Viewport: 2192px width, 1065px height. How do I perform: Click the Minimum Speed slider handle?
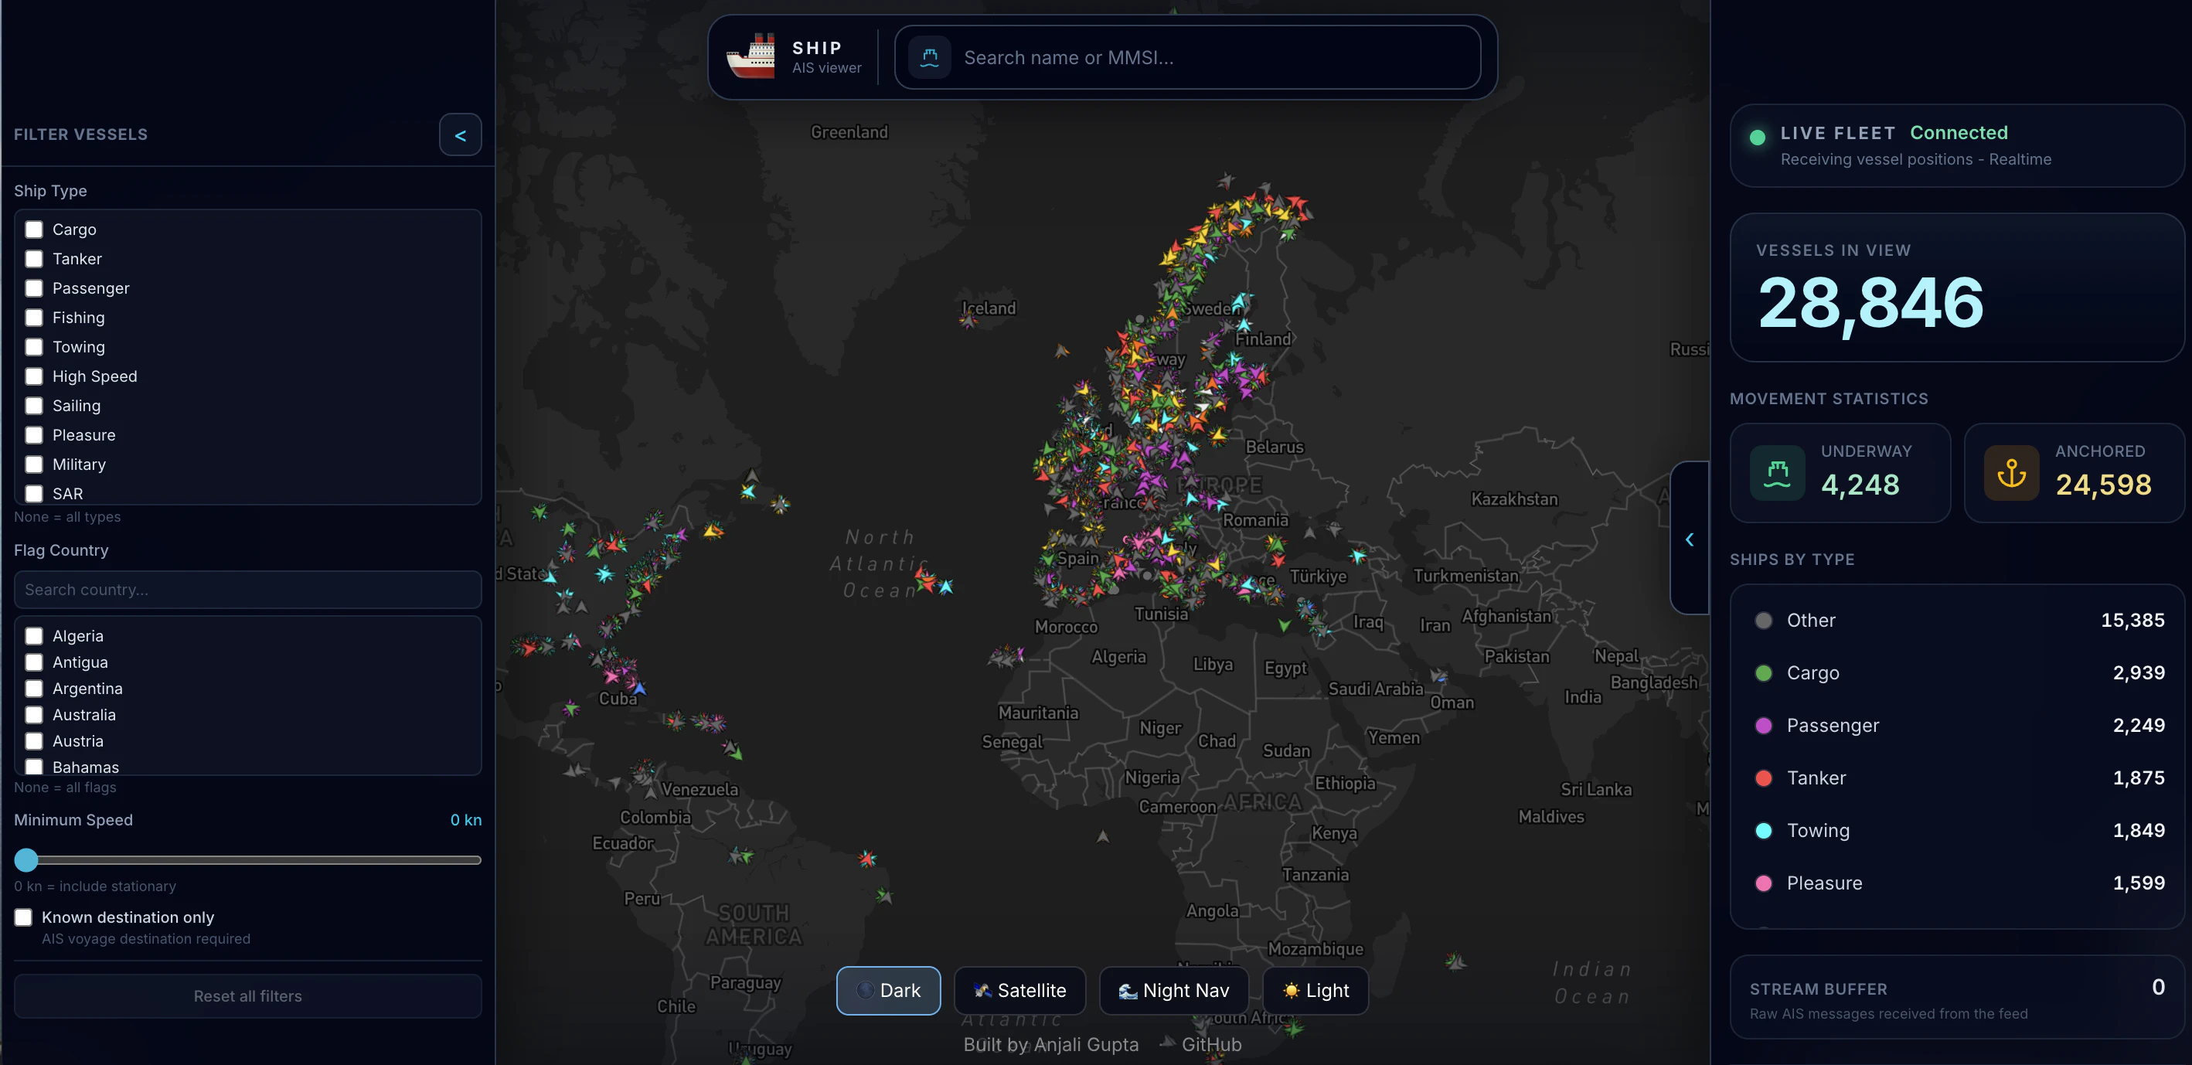(x=26, y=860)
